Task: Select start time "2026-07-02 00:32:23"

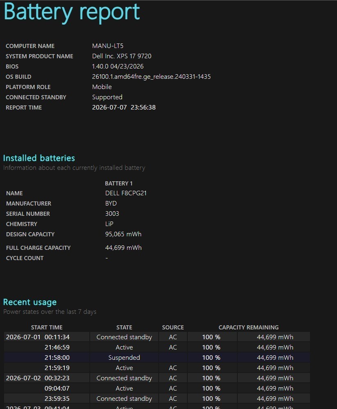Action: [38, 378]
